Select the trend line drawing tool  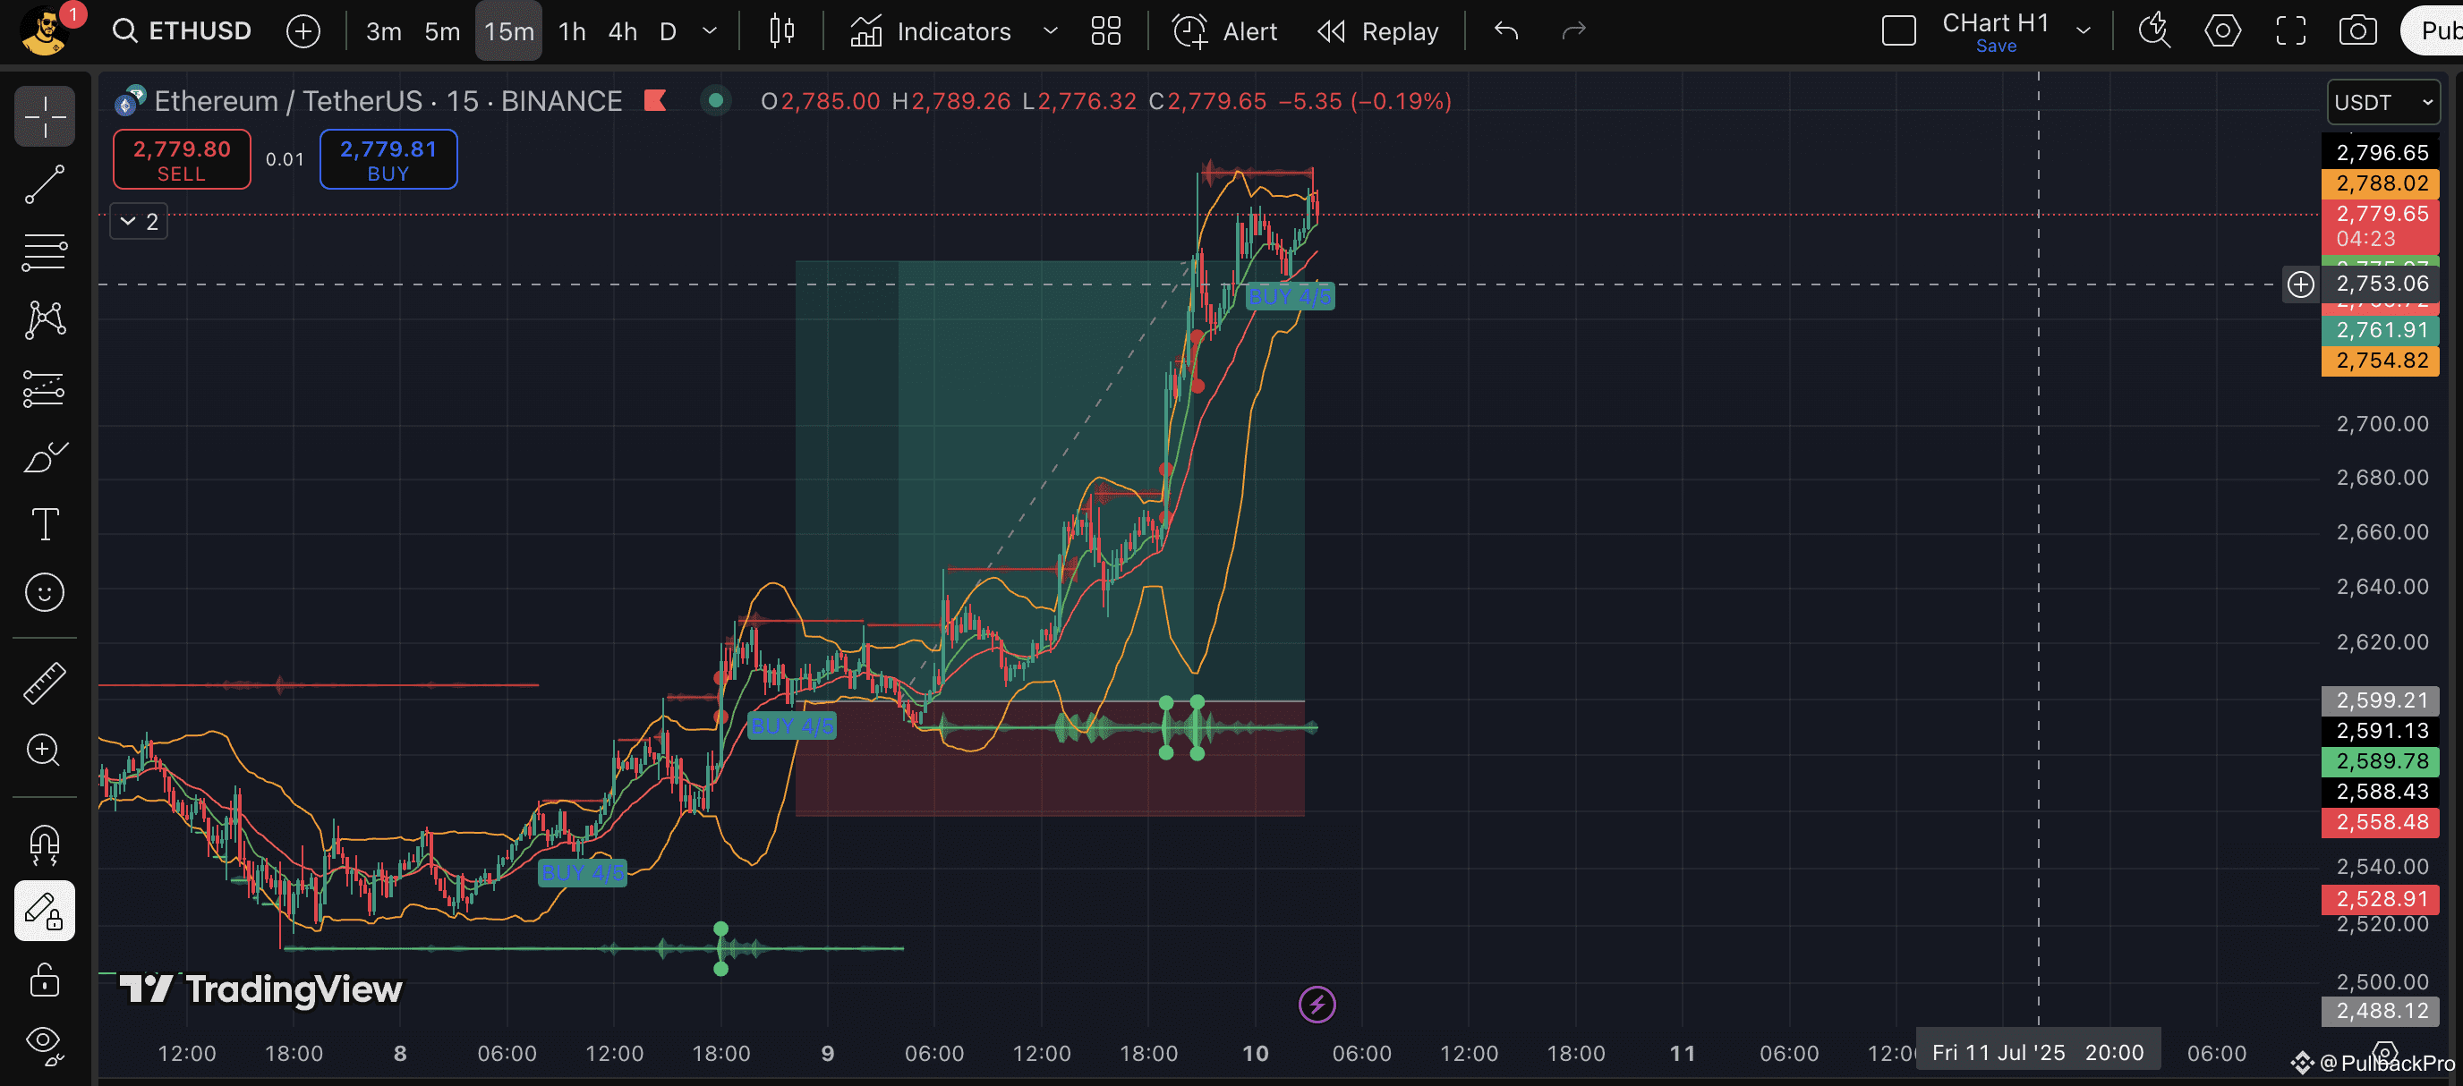(x=45, y=184)
